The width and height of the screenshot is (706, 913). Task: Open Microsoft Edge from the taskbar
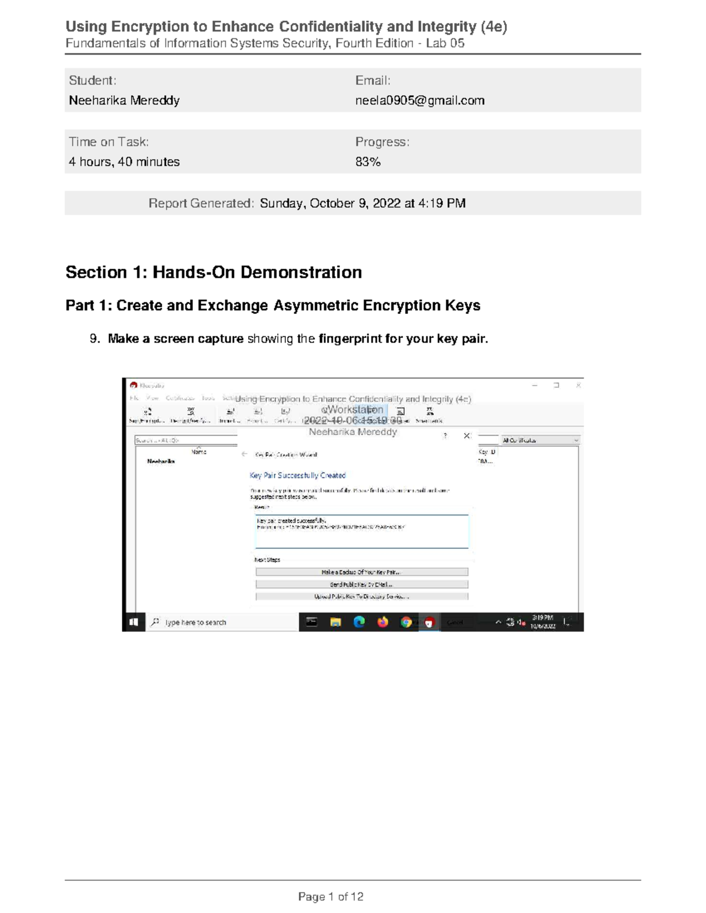tap(359, 621)
